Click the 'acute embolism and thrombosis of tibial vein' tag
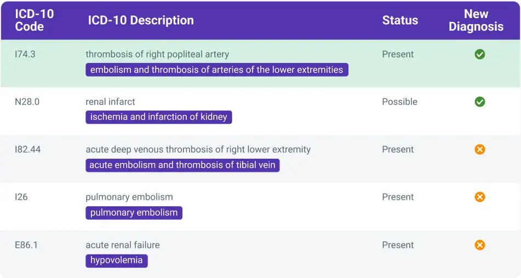The height and width of the screenshot is (278, 521). point(182,165)
